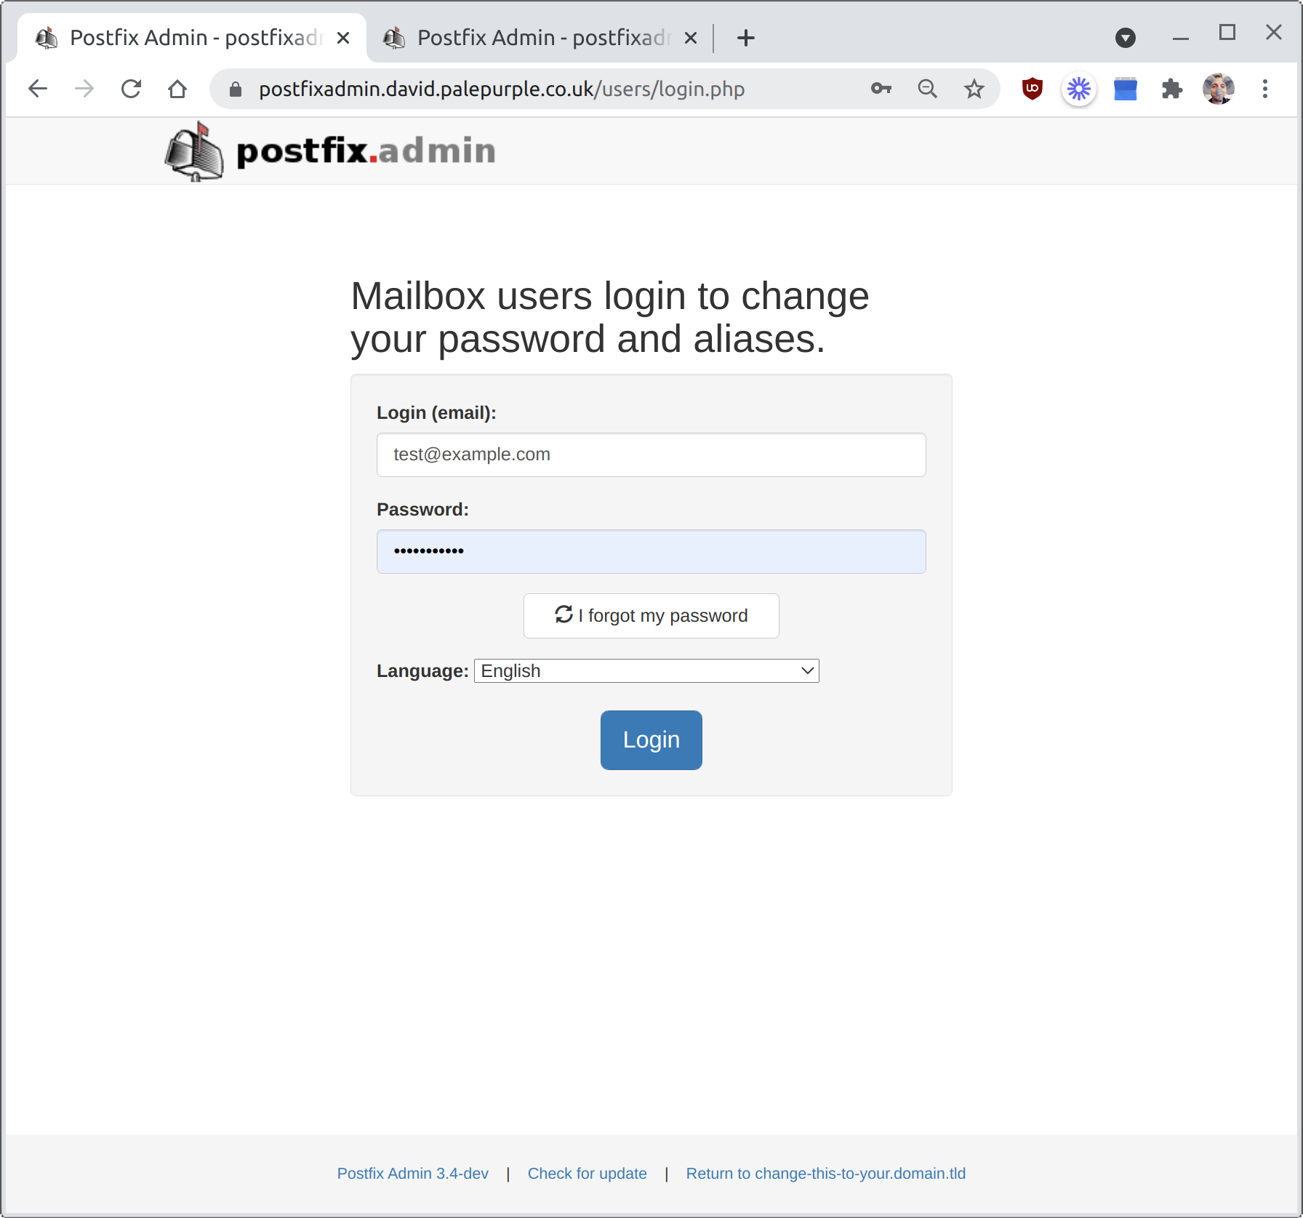Click into the Password field
1303x1218 pixels.
point(651,551)
